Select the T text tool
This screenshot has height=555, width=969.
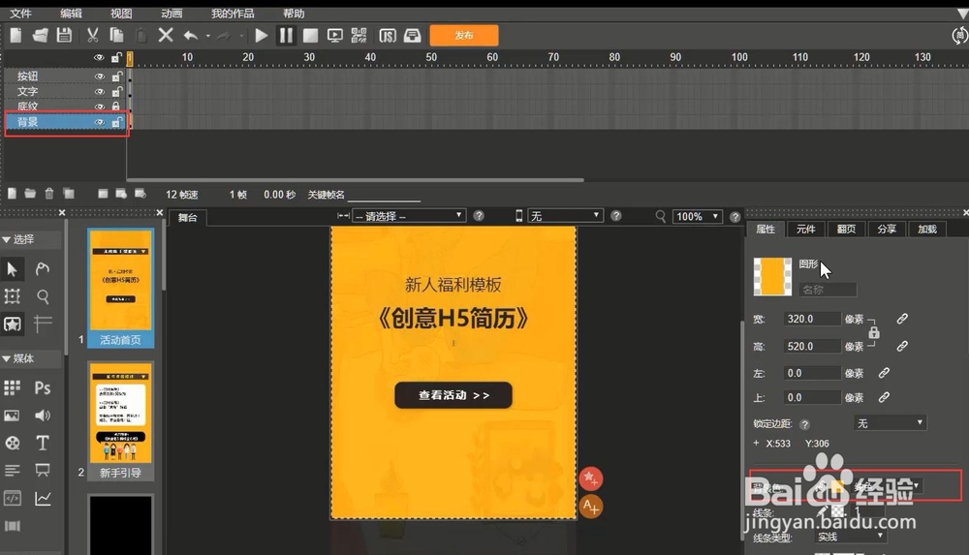[43, 443]
